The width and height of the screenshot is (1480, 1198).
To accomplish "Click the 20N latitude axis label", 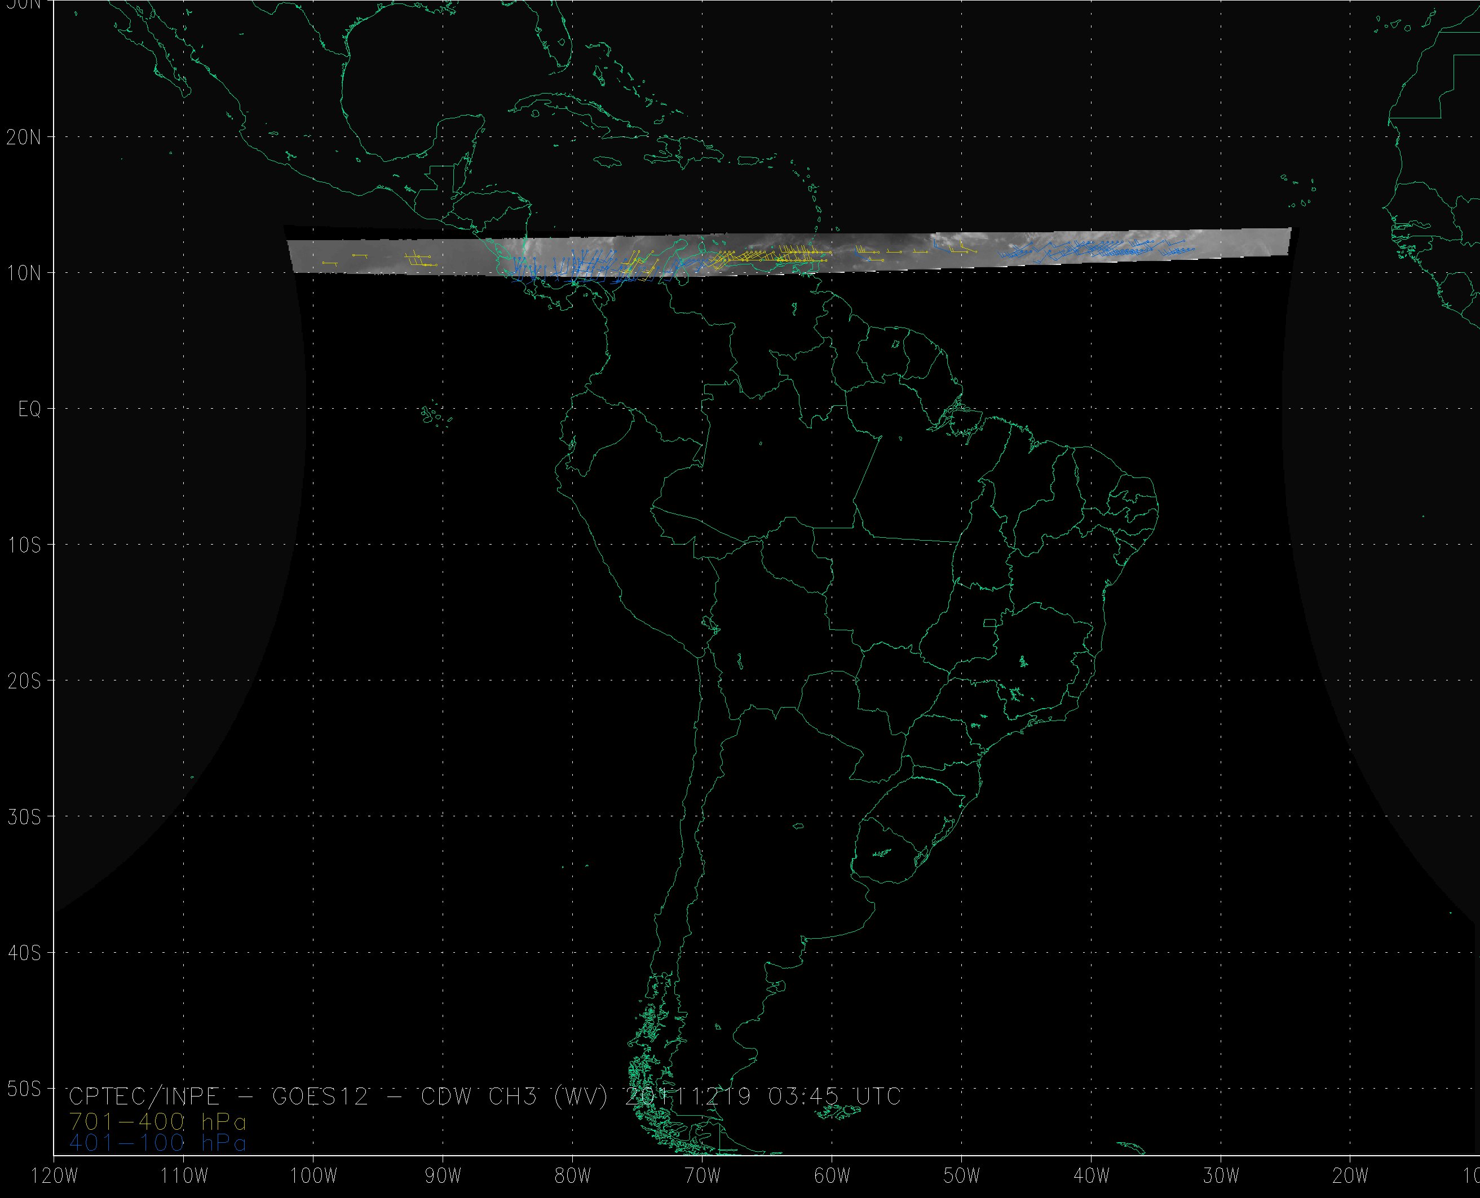I will 24,138.
